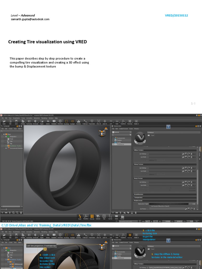The width and height of the screenshot is (202, 269).
Task: Toggle Backplate in upper VRED toolbar
Action: pos(54,122)
